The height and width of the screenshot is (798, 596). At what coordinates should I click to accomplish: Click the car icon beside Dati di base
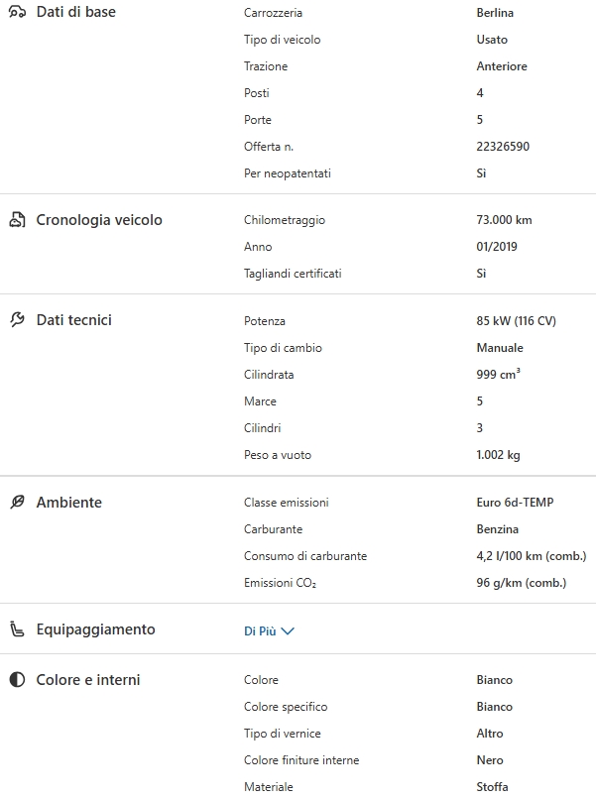tap(17, 13)
